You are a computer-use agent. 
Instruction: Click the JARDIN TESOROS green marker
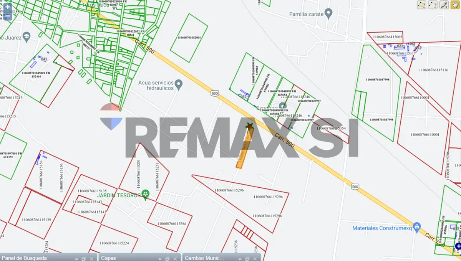coord(145,195)
